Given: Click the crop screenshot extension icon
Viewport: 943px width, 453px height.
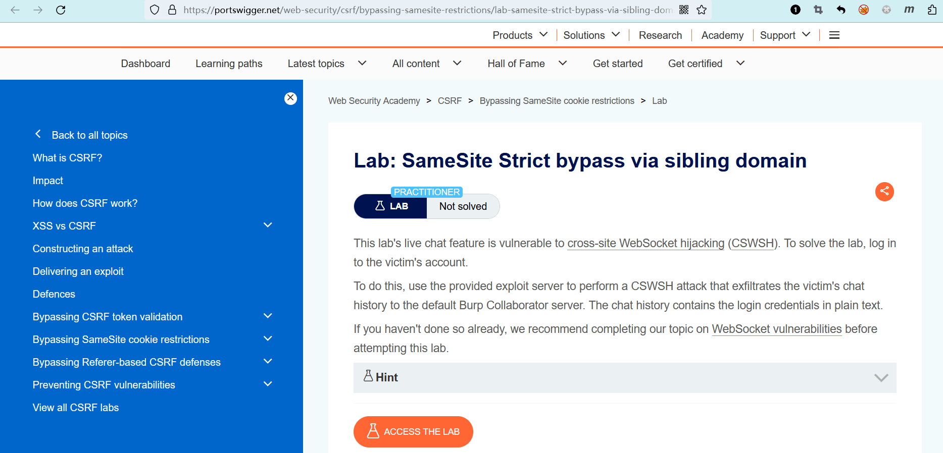Looking at the screenshot, I should [x=818, y=10].
